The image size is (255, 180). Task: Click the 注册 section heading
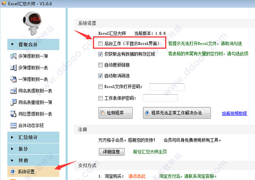tap(82, 129)
